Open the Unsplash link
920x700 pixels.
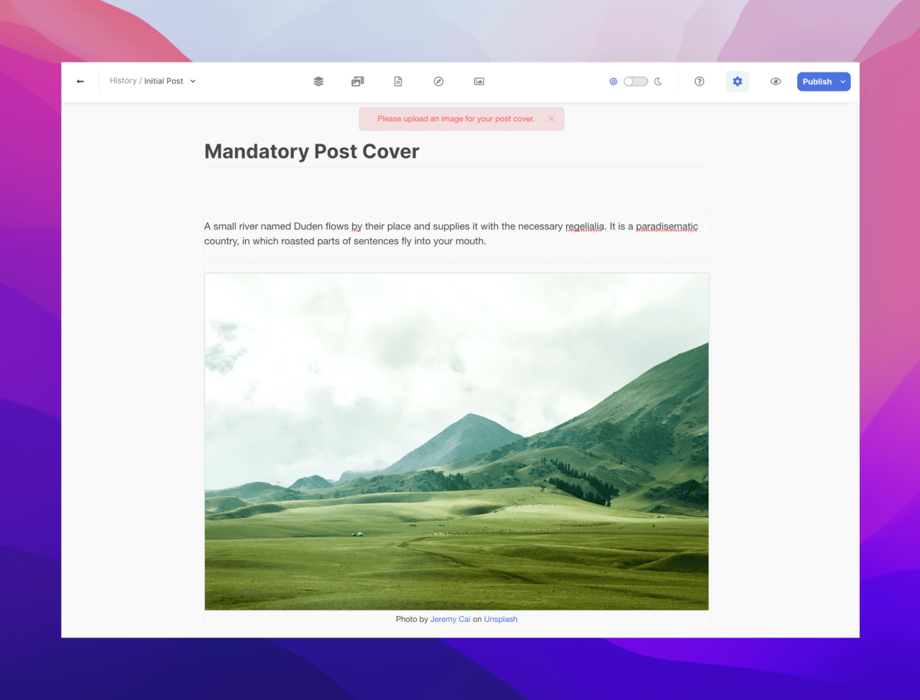500,619
